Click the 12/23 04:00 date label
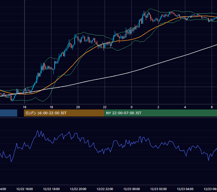The height and width of the screenshot is (192, 217). [185, 189]
